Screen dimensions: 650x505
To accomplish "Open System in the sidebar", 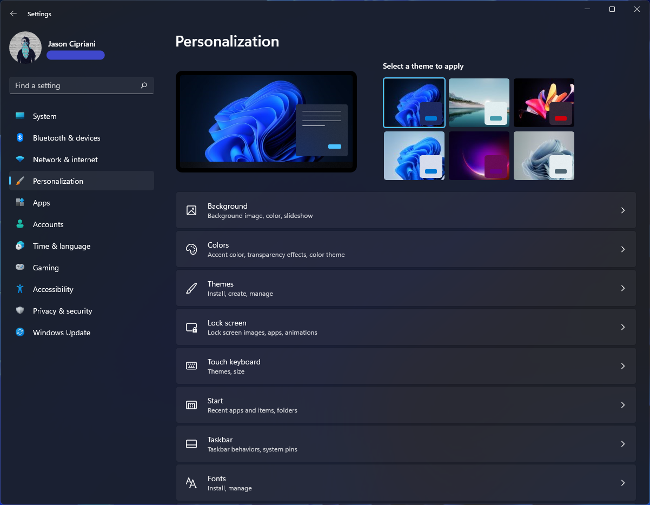I will click(82, 116).
